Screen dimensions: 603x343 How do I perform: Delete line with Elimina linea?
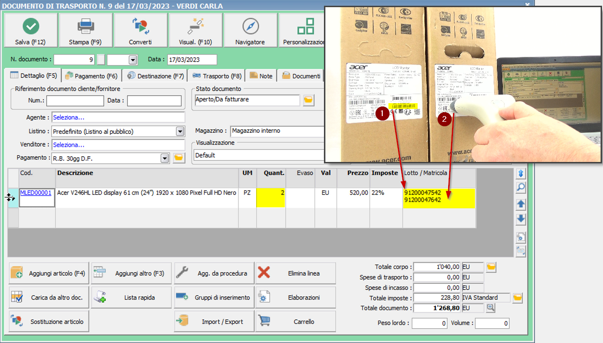(x=295, y=273)
